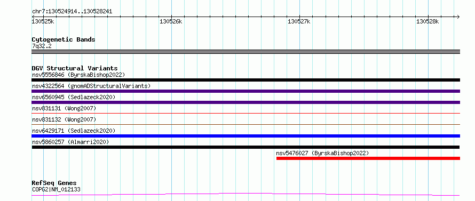Select the nsv831131 (Wong2007) label
This screenshot has width=475, height=201.
[64, 108]
